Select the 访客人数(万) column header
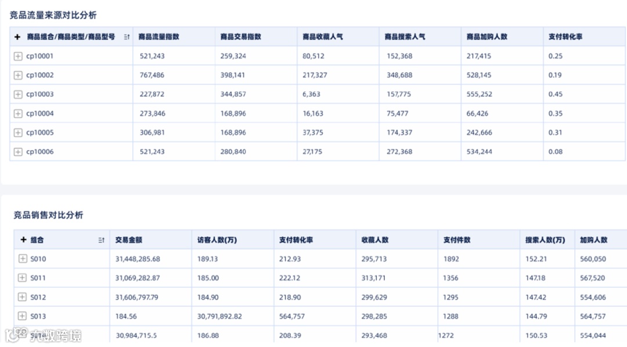The image size is (627, 347). coord(217,240)
